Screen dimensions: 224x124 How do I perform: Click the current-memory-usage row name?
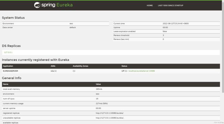click(x=13, y=103)
